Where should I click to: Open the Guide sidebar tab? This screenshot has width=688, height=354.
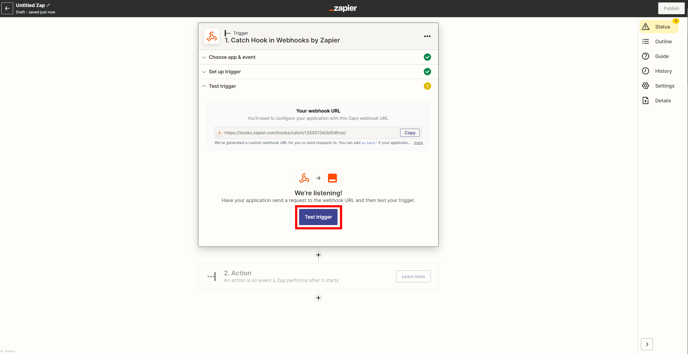pyautogui.click(x=662, y=56)
